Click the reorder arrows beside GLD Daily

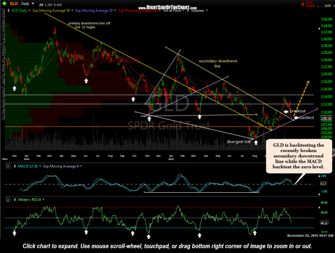click(8, 10)
